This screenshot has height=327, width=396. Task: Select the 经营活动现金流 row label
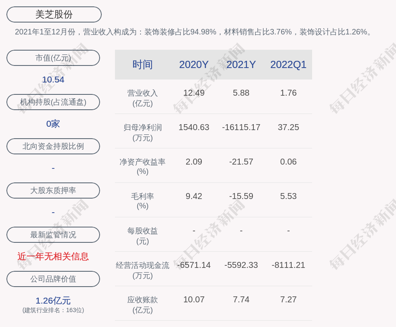click(143, 270)
